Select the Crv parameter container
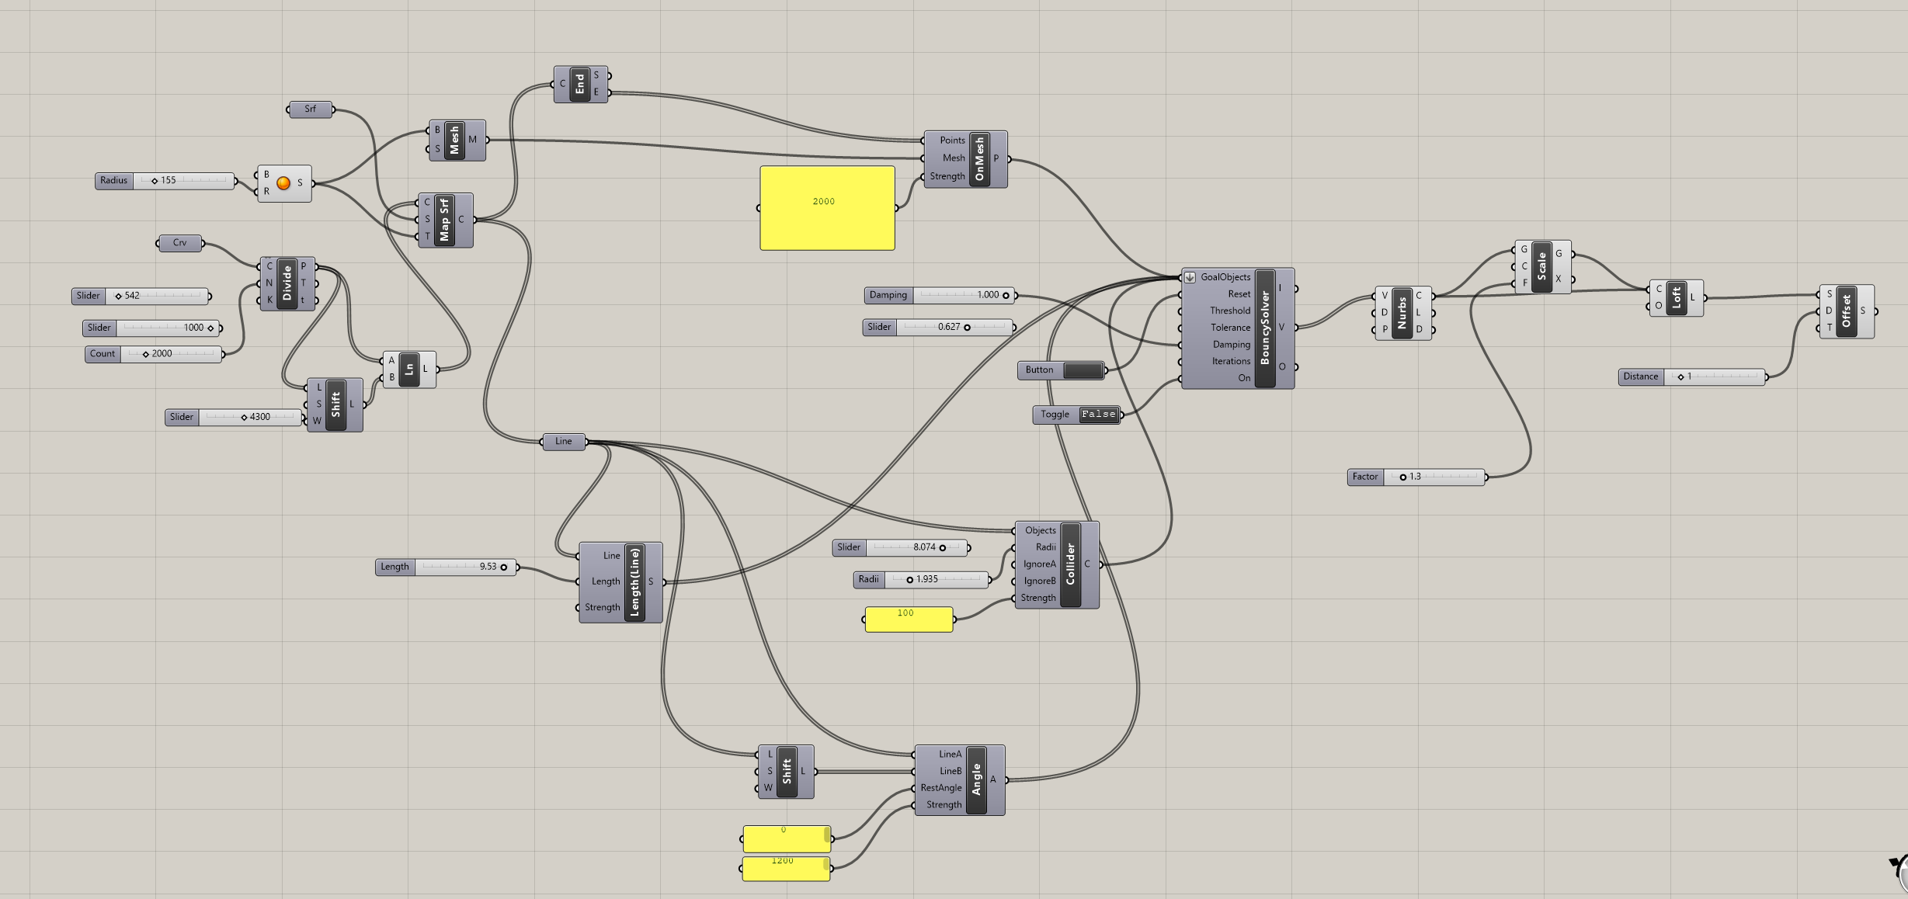Screen dimensions: 1908x899 [x=180, y=243]
